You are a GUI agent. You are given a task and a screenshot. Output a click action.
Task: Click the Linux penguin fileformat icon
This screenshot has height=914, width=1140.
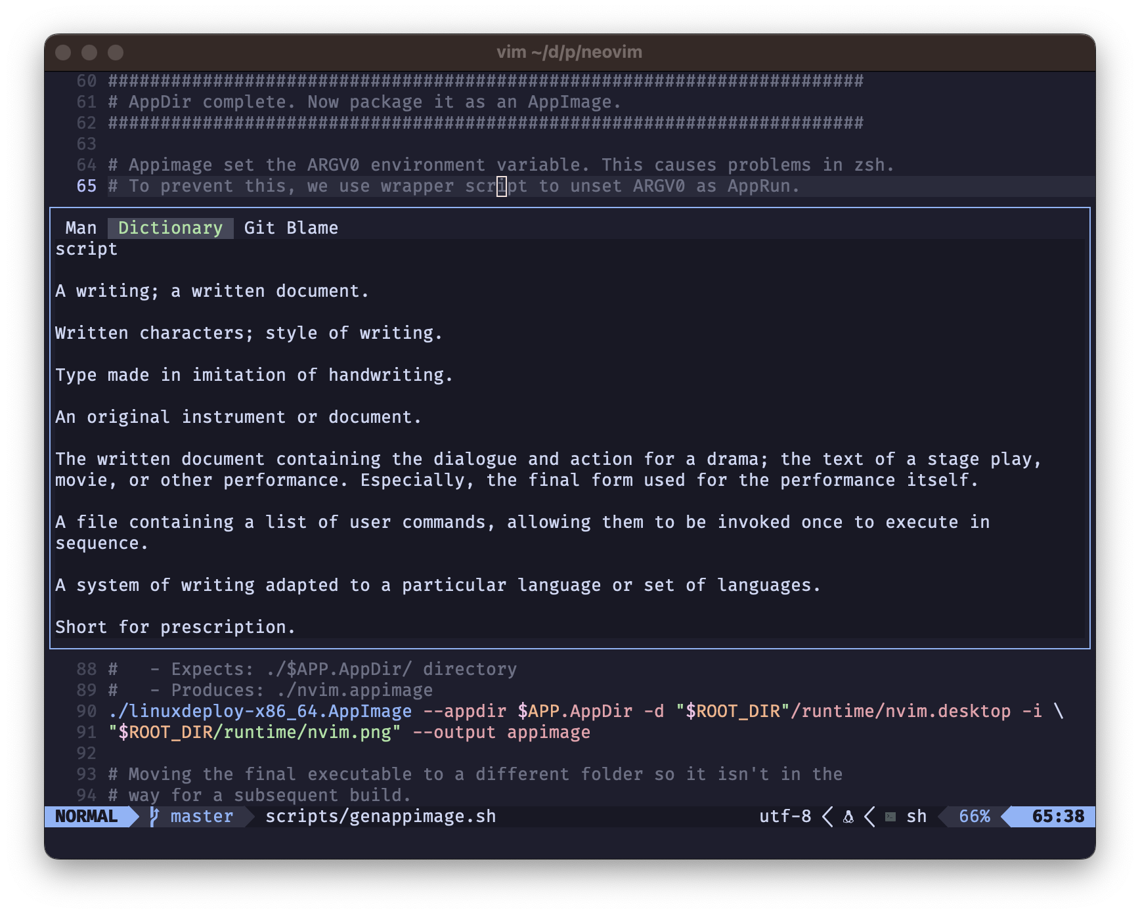(848, 817)
